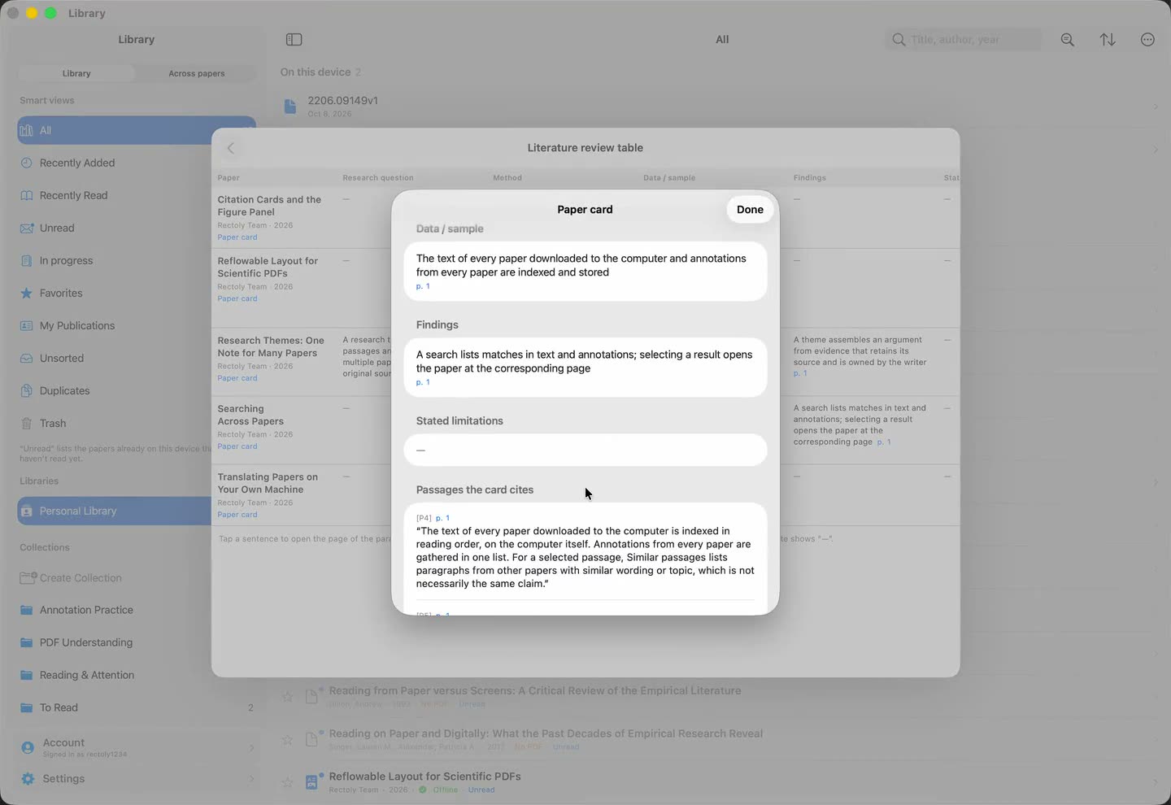The image size is (1171, 805).
Task: Open the To Read collection folder
Action: coord(137,707)
